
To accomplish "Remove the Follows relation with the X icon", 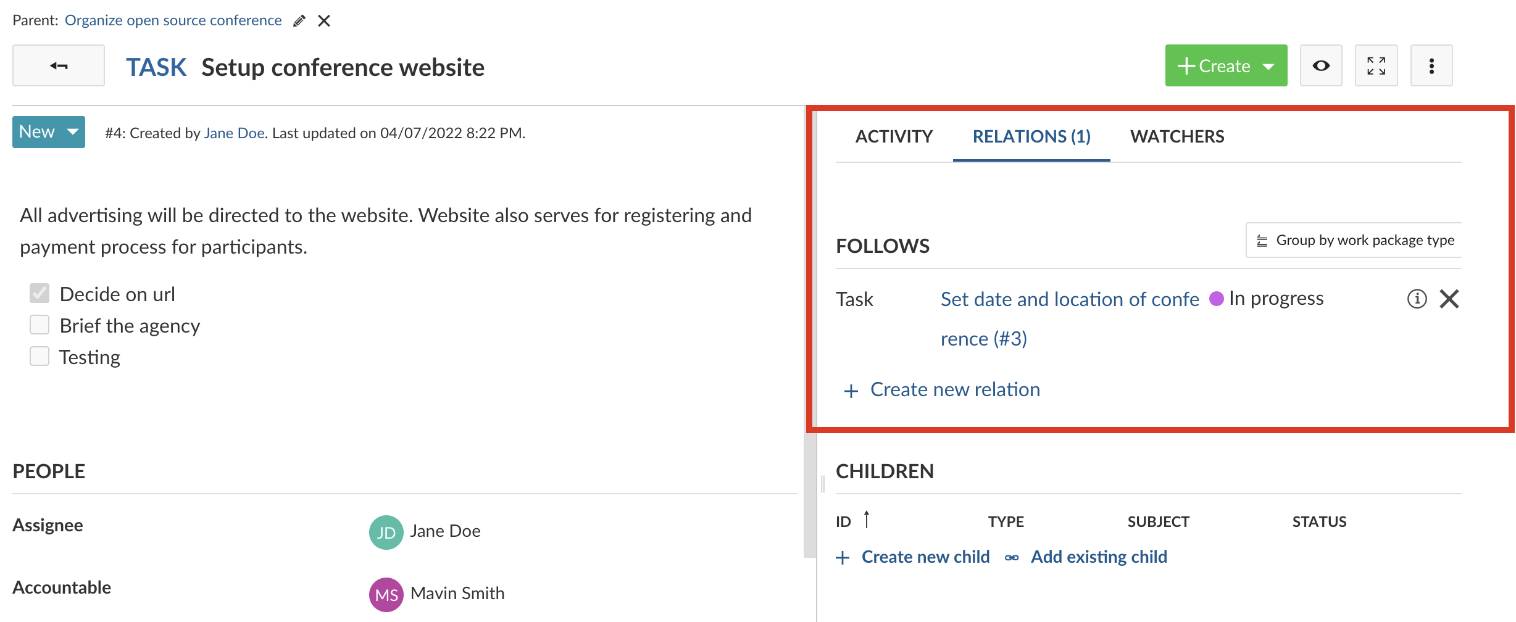I will click(1449, 299).
